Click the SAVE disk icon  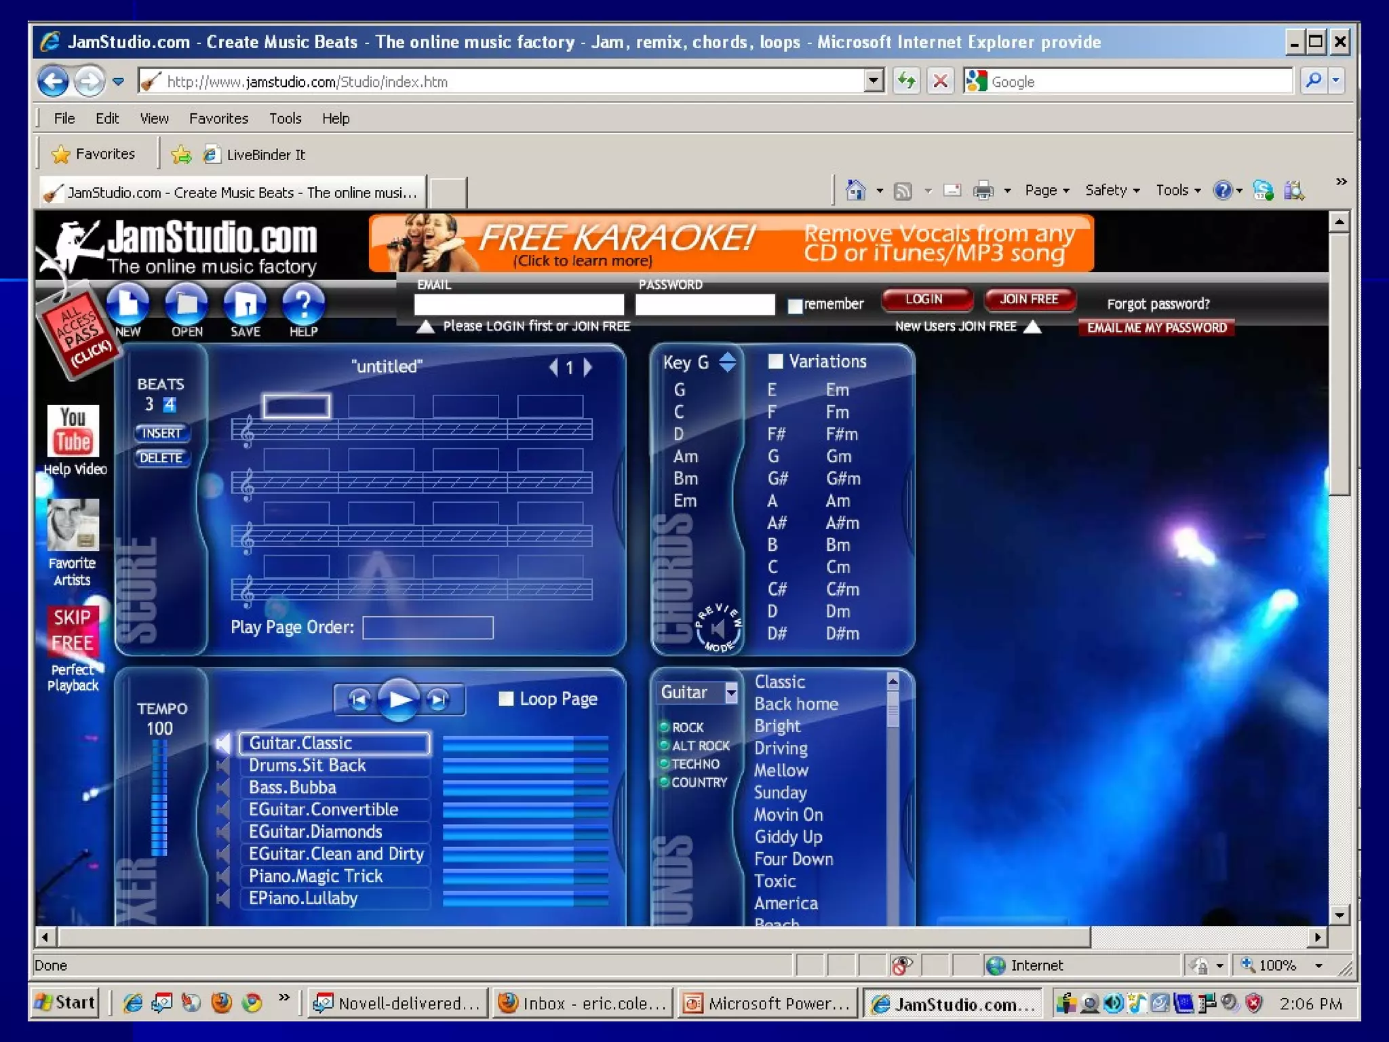[x=245, y=304]
